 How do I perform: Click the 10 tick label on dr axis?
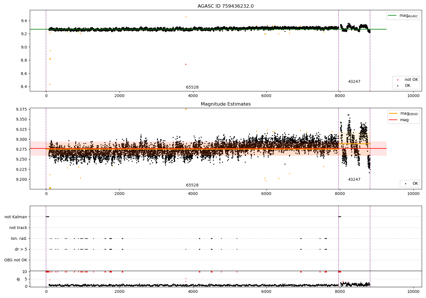[25, 272]
